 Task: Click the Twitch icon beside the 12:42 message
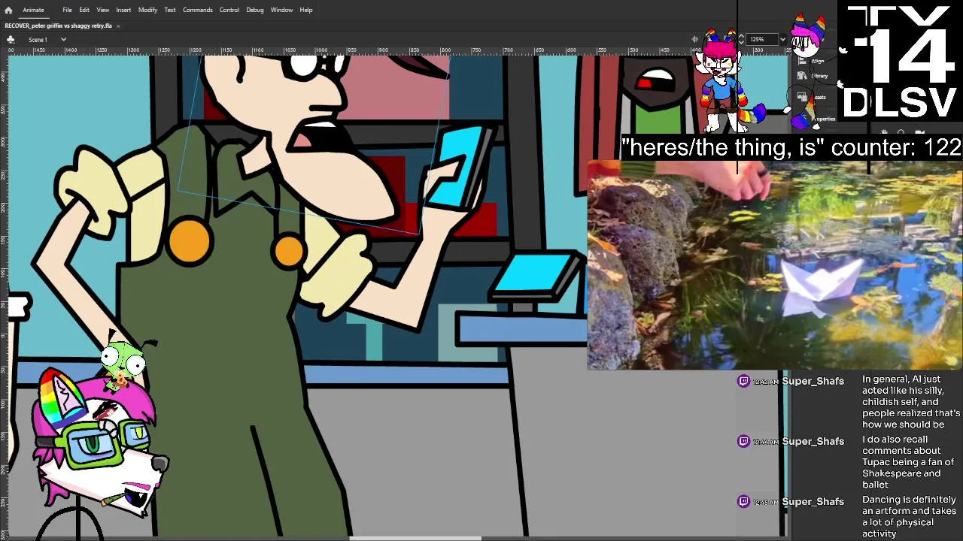coord(744,381)
